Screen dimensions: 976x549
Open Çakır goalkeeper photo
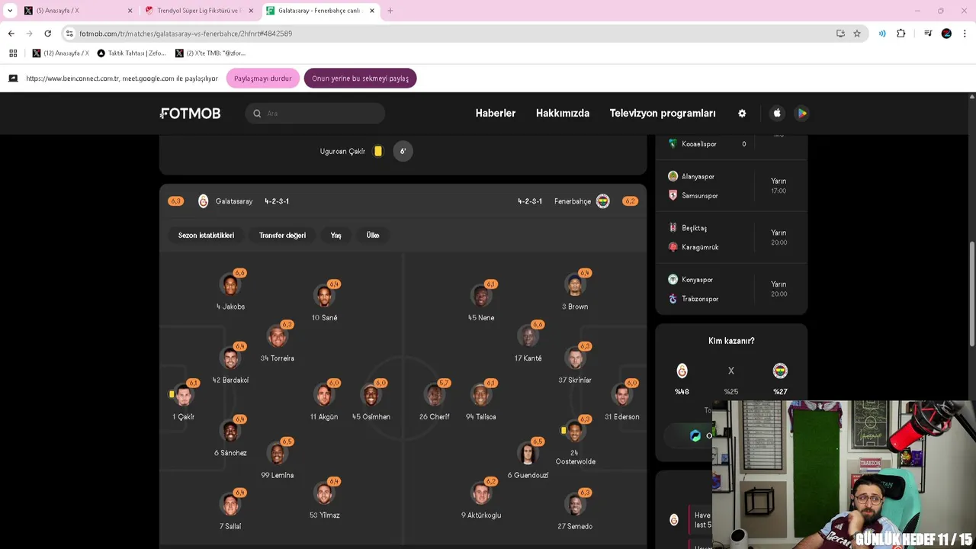click(184, 395)
